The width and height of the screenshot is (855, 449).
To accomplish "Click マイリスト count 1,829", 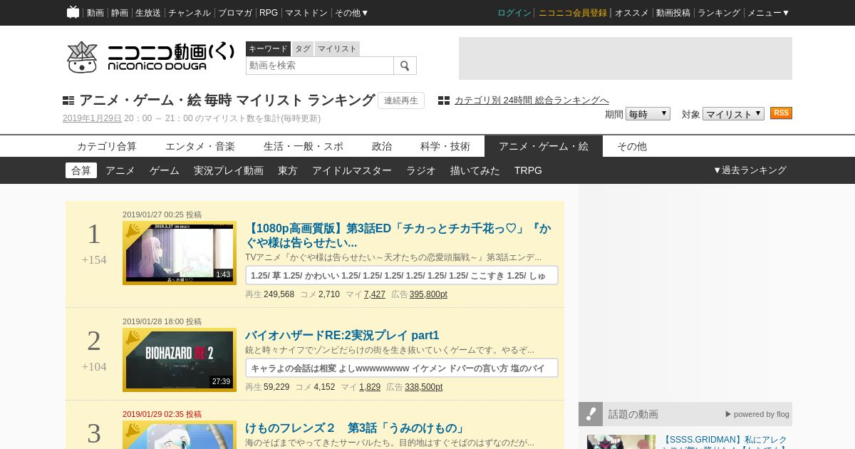I will (370, 387).
